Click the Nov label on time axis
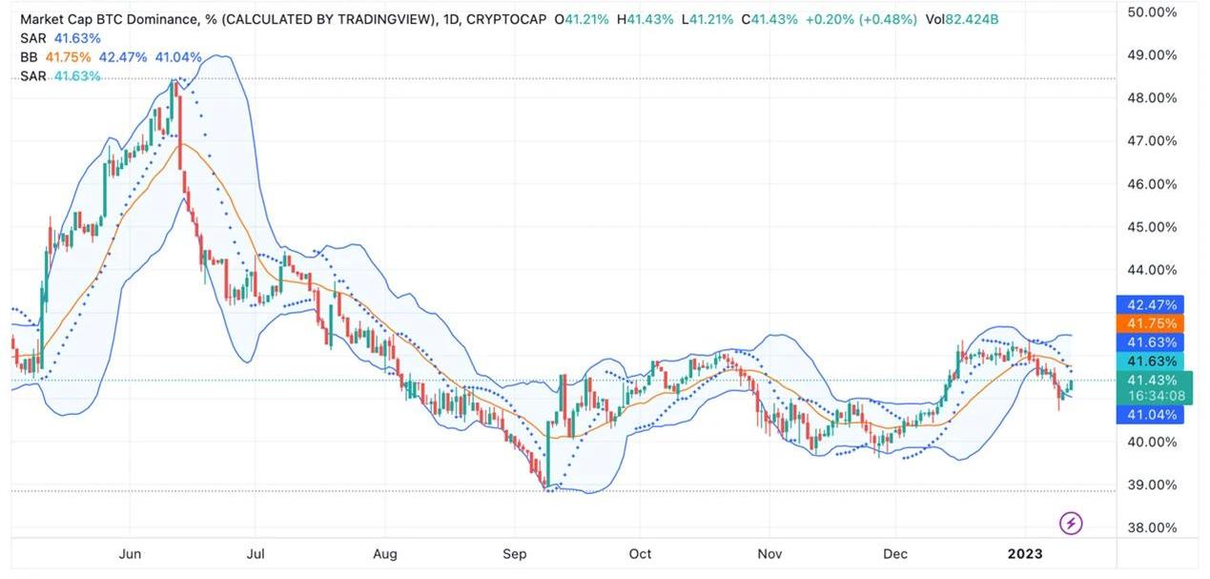 pos(769,554)
